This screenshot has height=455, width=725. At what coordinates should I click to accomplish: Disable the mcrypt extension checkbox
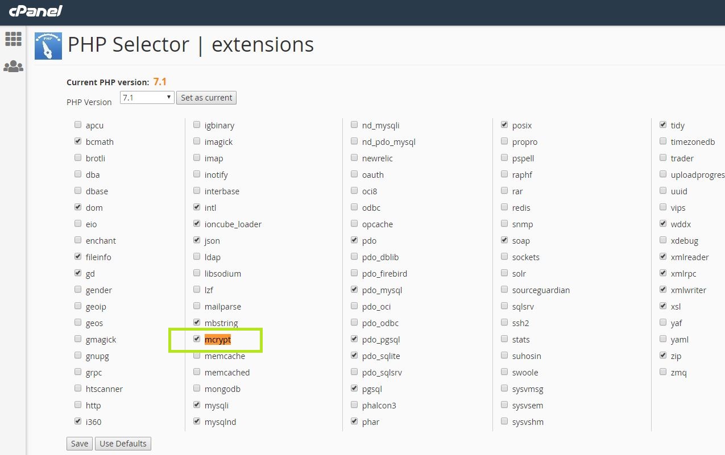click(197, 339)
